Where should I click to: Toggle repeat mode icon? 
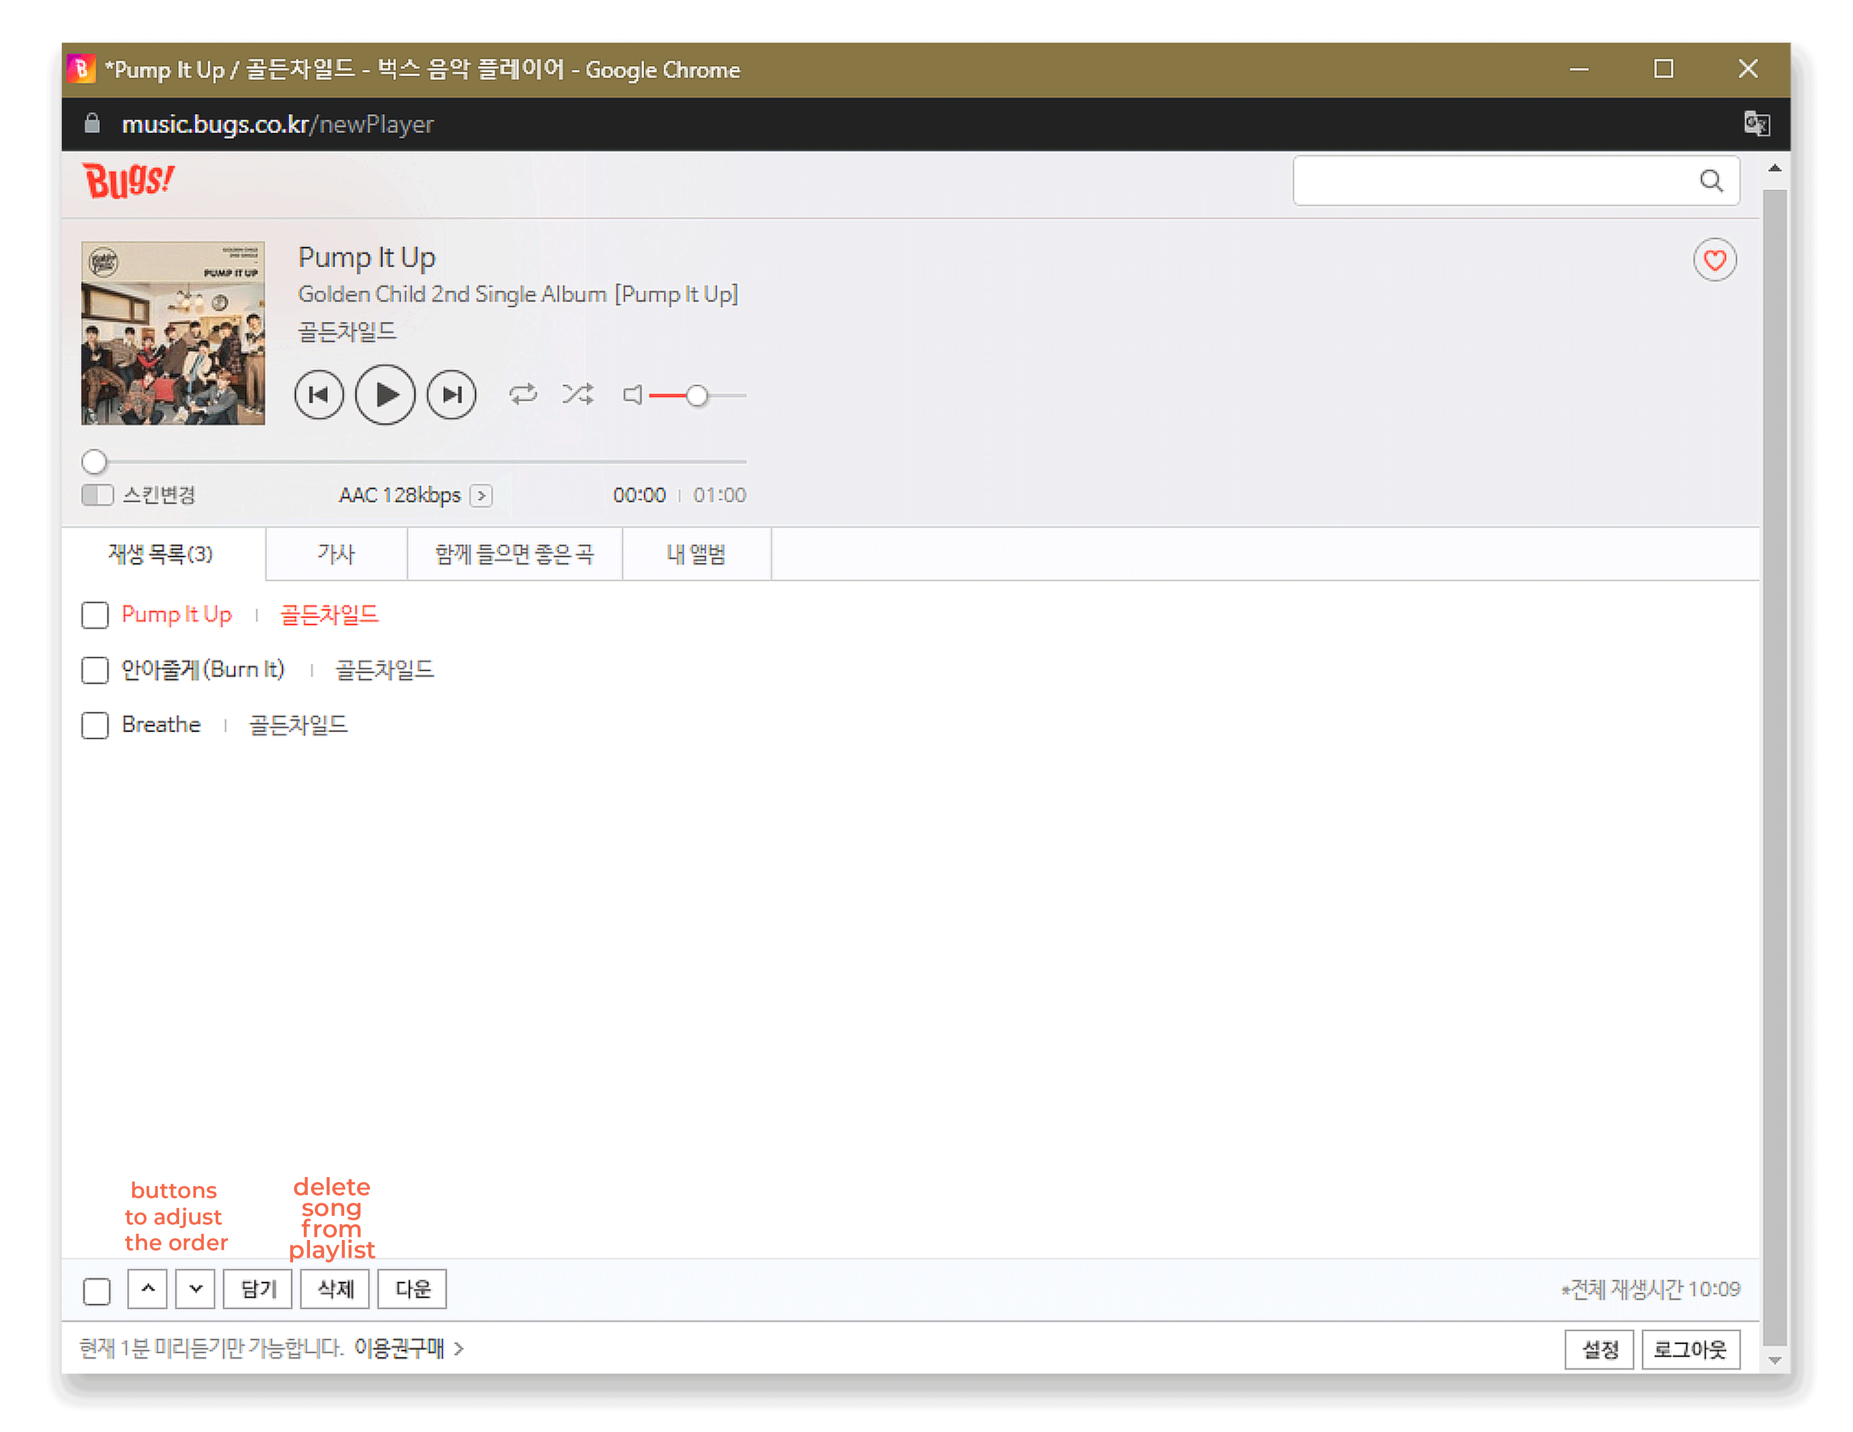[x=523, y=394]
